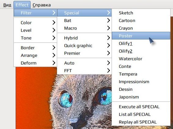Viewport: 173px width, 129px height.
Task: Expand the Level submenu
Action: point(35,30)
